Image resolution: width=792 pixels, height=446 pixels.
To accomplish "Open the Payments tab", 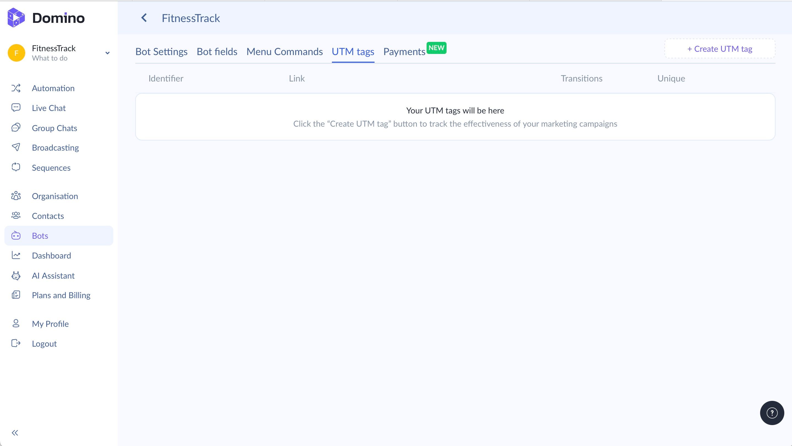I will pos(404,52).
